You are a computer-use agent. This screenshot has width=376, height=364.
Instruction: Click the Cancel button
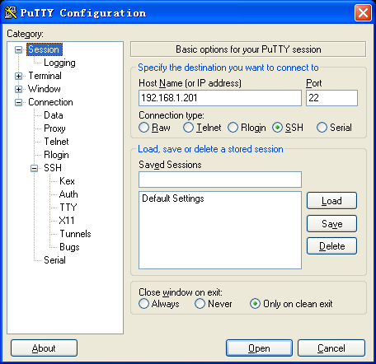point(331,348)
